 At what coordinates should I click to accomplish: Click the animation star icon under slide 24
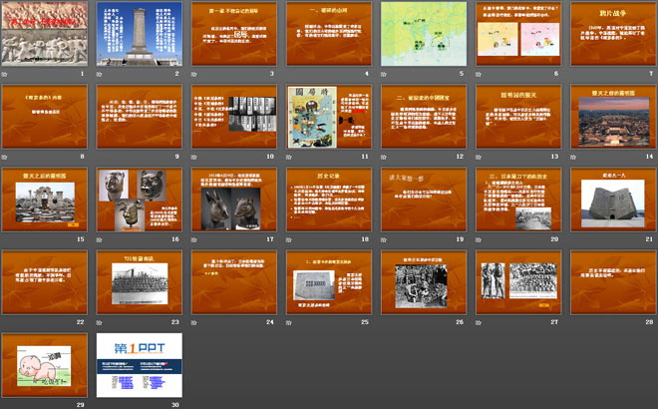pyautogui.click(x=194, y=322)
